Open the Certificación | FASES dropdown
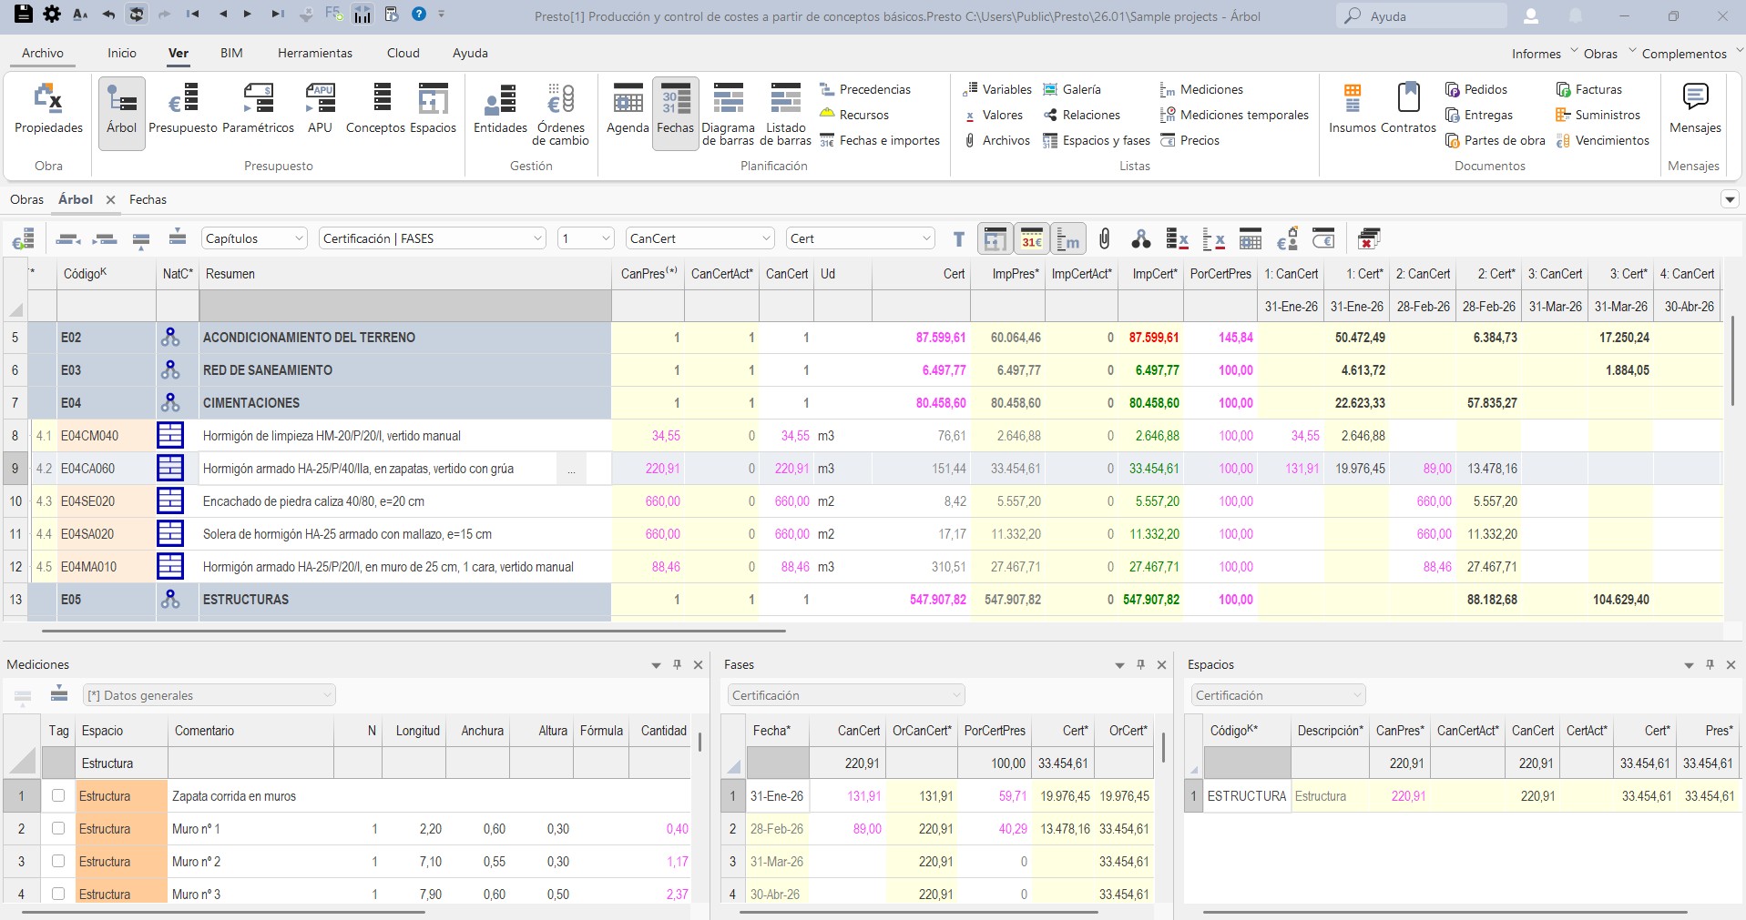 click(x=433, y=238)
